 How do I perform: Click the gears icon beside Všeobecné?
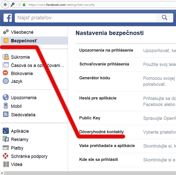click(6, 32)
